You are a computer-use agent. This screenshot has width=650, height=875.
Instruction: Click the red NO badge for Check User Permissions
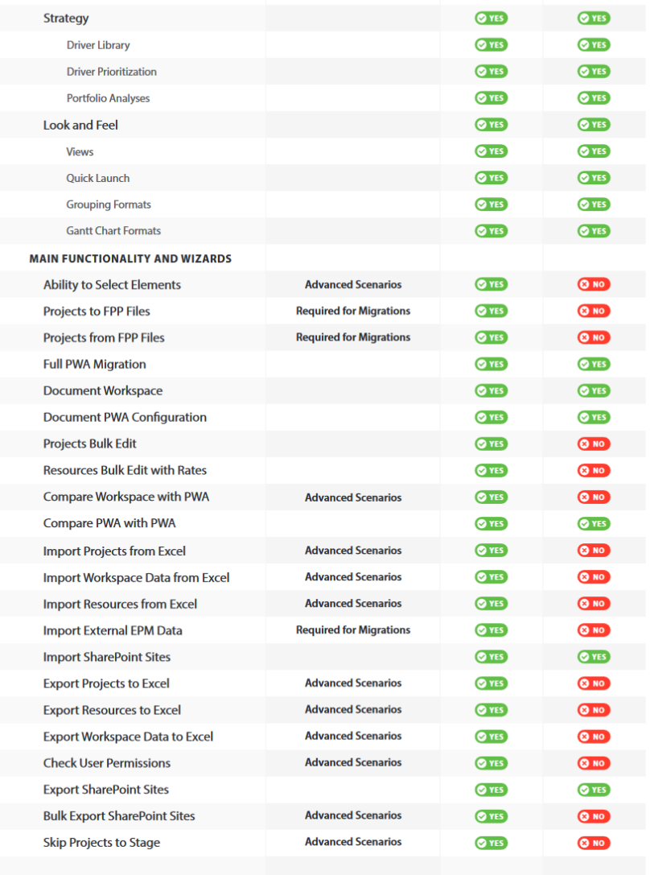pos(594,763)
